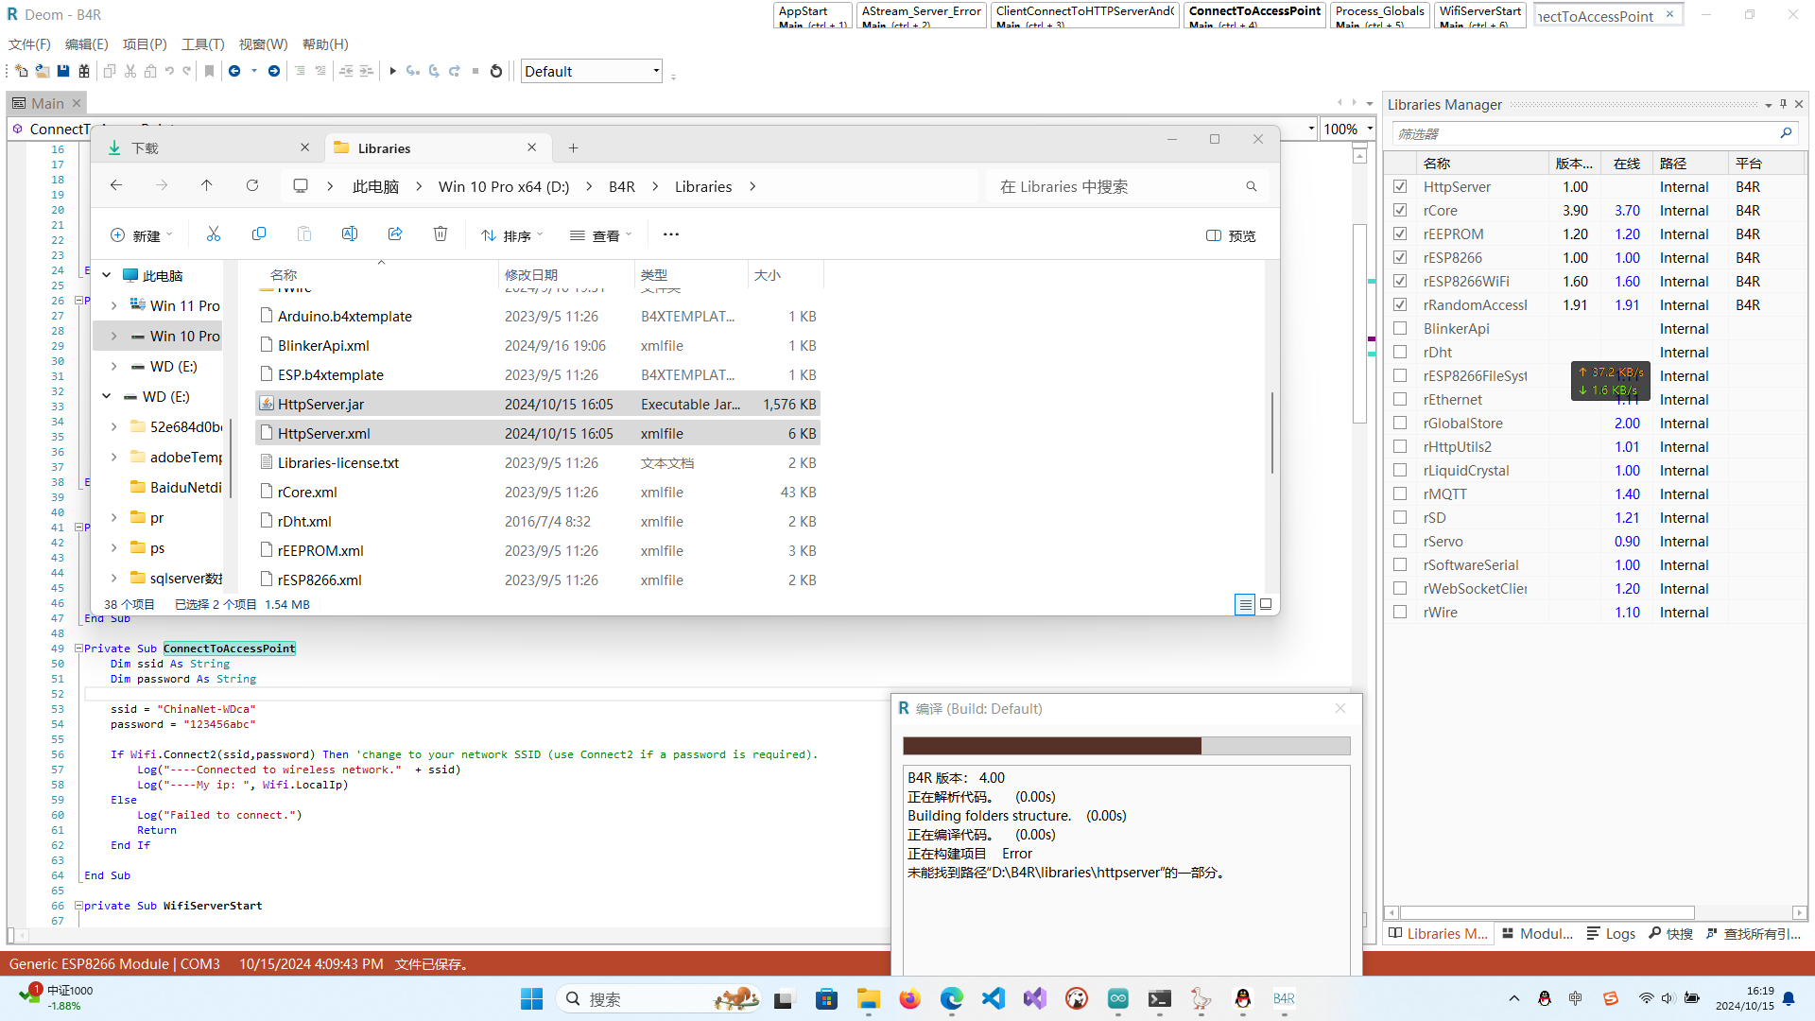Click the compile progress bar

tap(1126, 746)
